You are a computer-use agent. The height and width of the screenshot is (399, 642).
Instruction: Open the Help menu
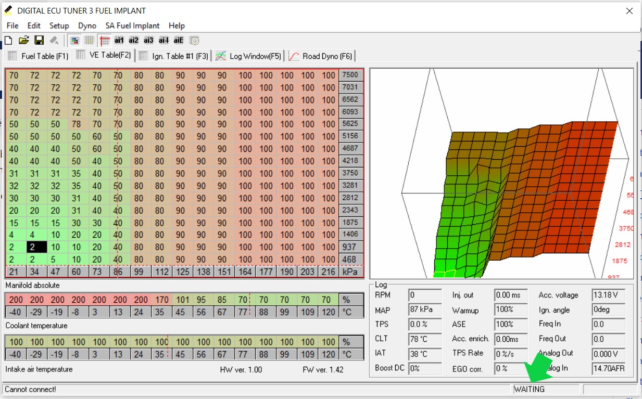(x=177, y=25)
